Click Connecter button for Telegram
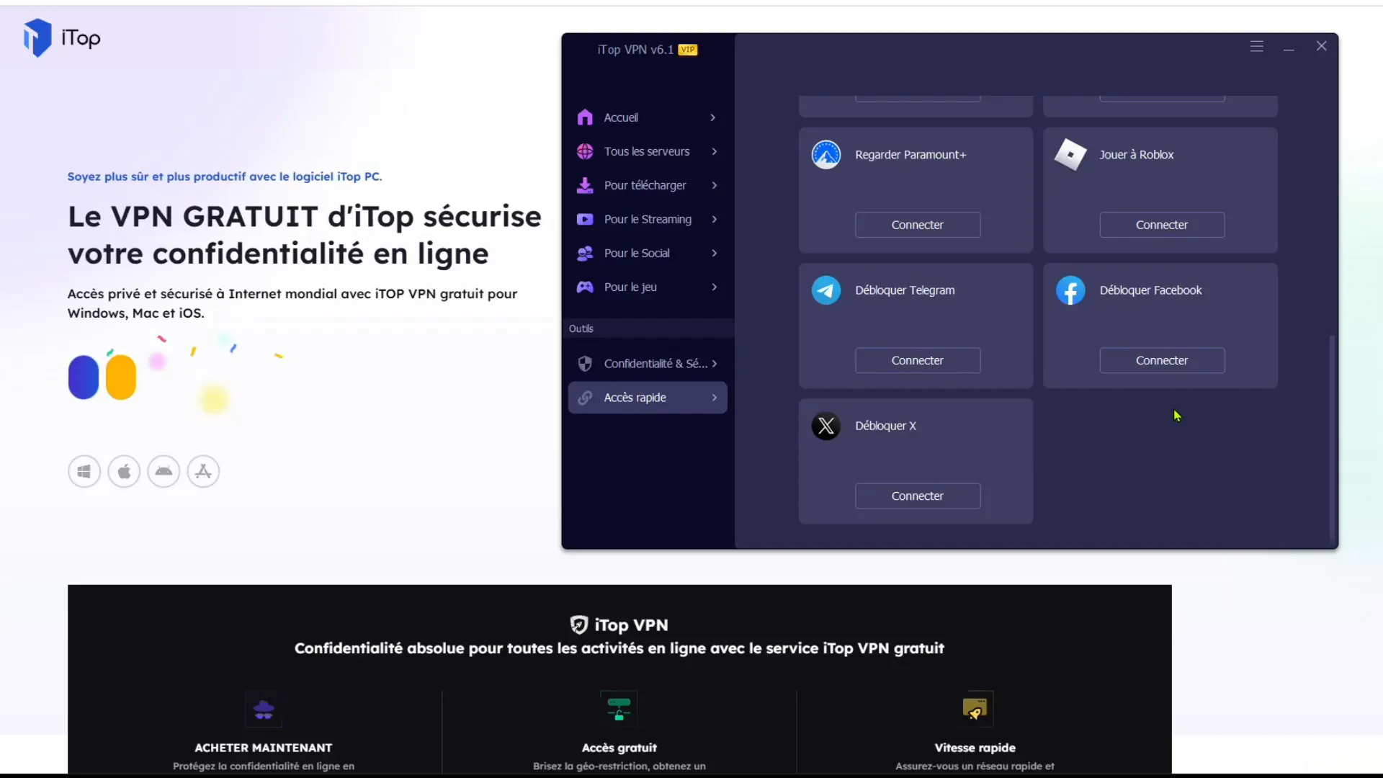 (x=918, y=359)
